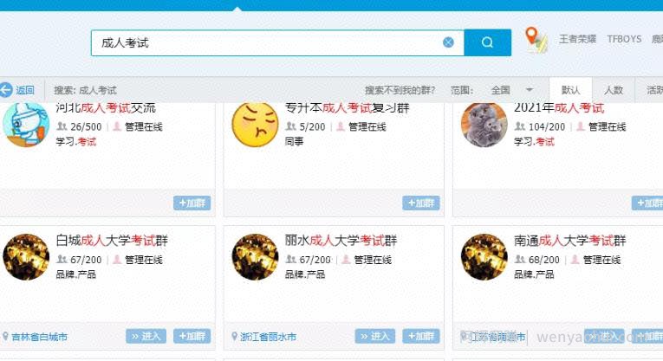Viewport: 663px width, 361px height.
Task: Open group title 丽水成人大学考试群
Action: [x=341, y=241]
